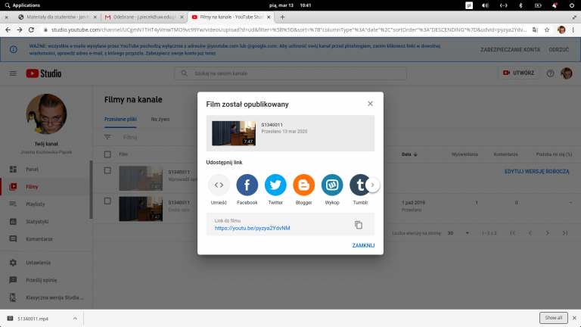Open a new browser tab with plus
Viewport: 581px width, 327px height.
tap(282, 17)
